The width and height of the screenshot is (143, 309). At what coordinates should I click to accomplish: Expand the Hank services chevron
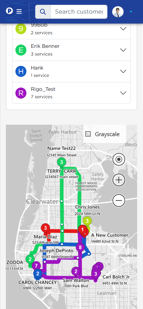(123, 71)
